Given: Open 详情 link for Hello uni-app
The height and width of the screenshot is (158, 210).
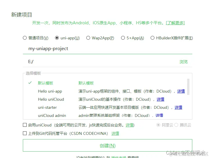Looking at the screenshot, I should tap(181, 91).
